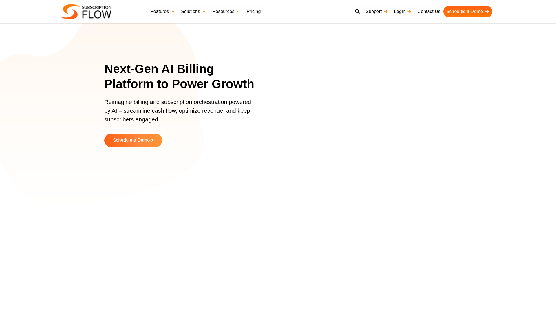556x313 pixels.
Task: Navigate to Pricing in the top menu
Action: click(253, 12)
